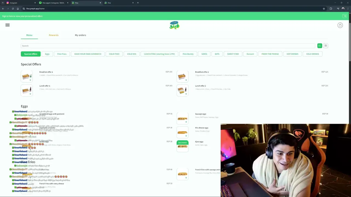Click the Search field
351x197 pixels.
click(x=168, y=46)
